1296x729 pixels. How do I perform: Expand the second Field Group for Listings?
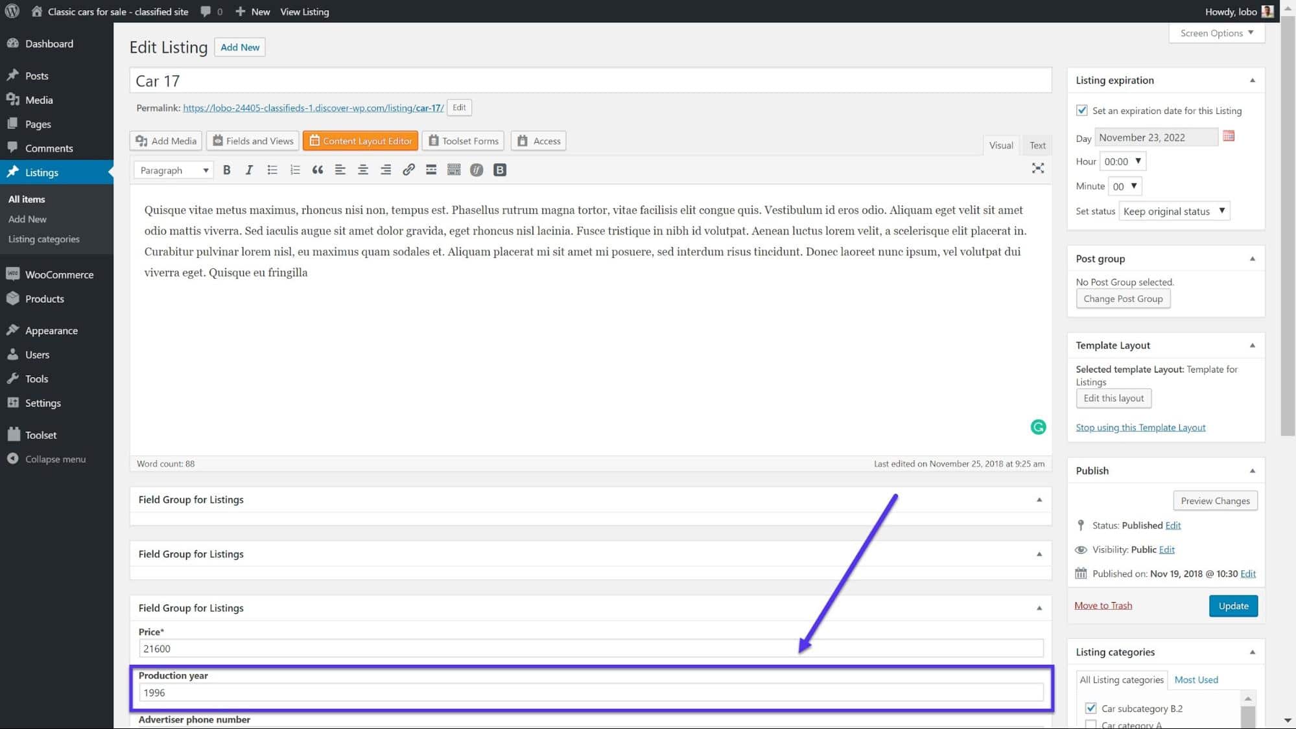1039,553
